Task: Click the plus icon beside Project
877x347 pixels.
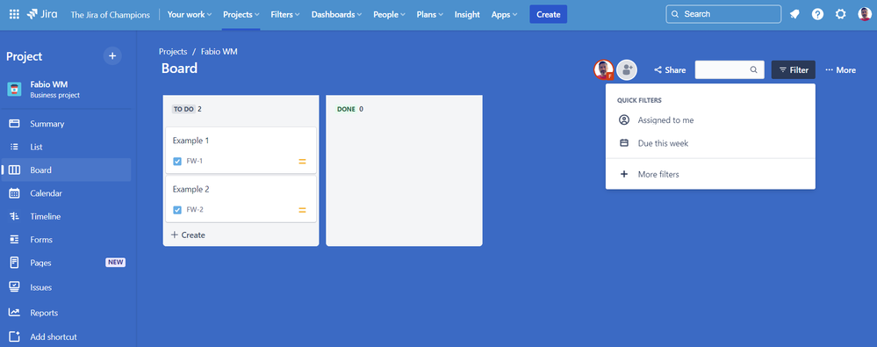Action: [x=112, y=56]
